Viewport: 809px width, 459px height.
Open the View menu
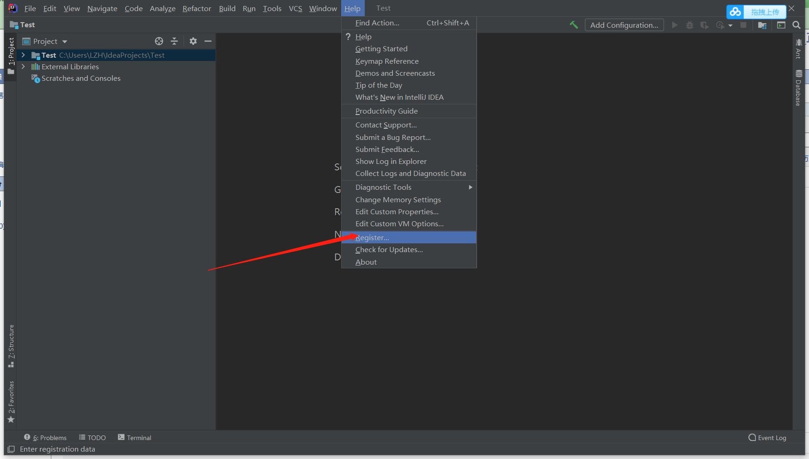pos(72,8)
